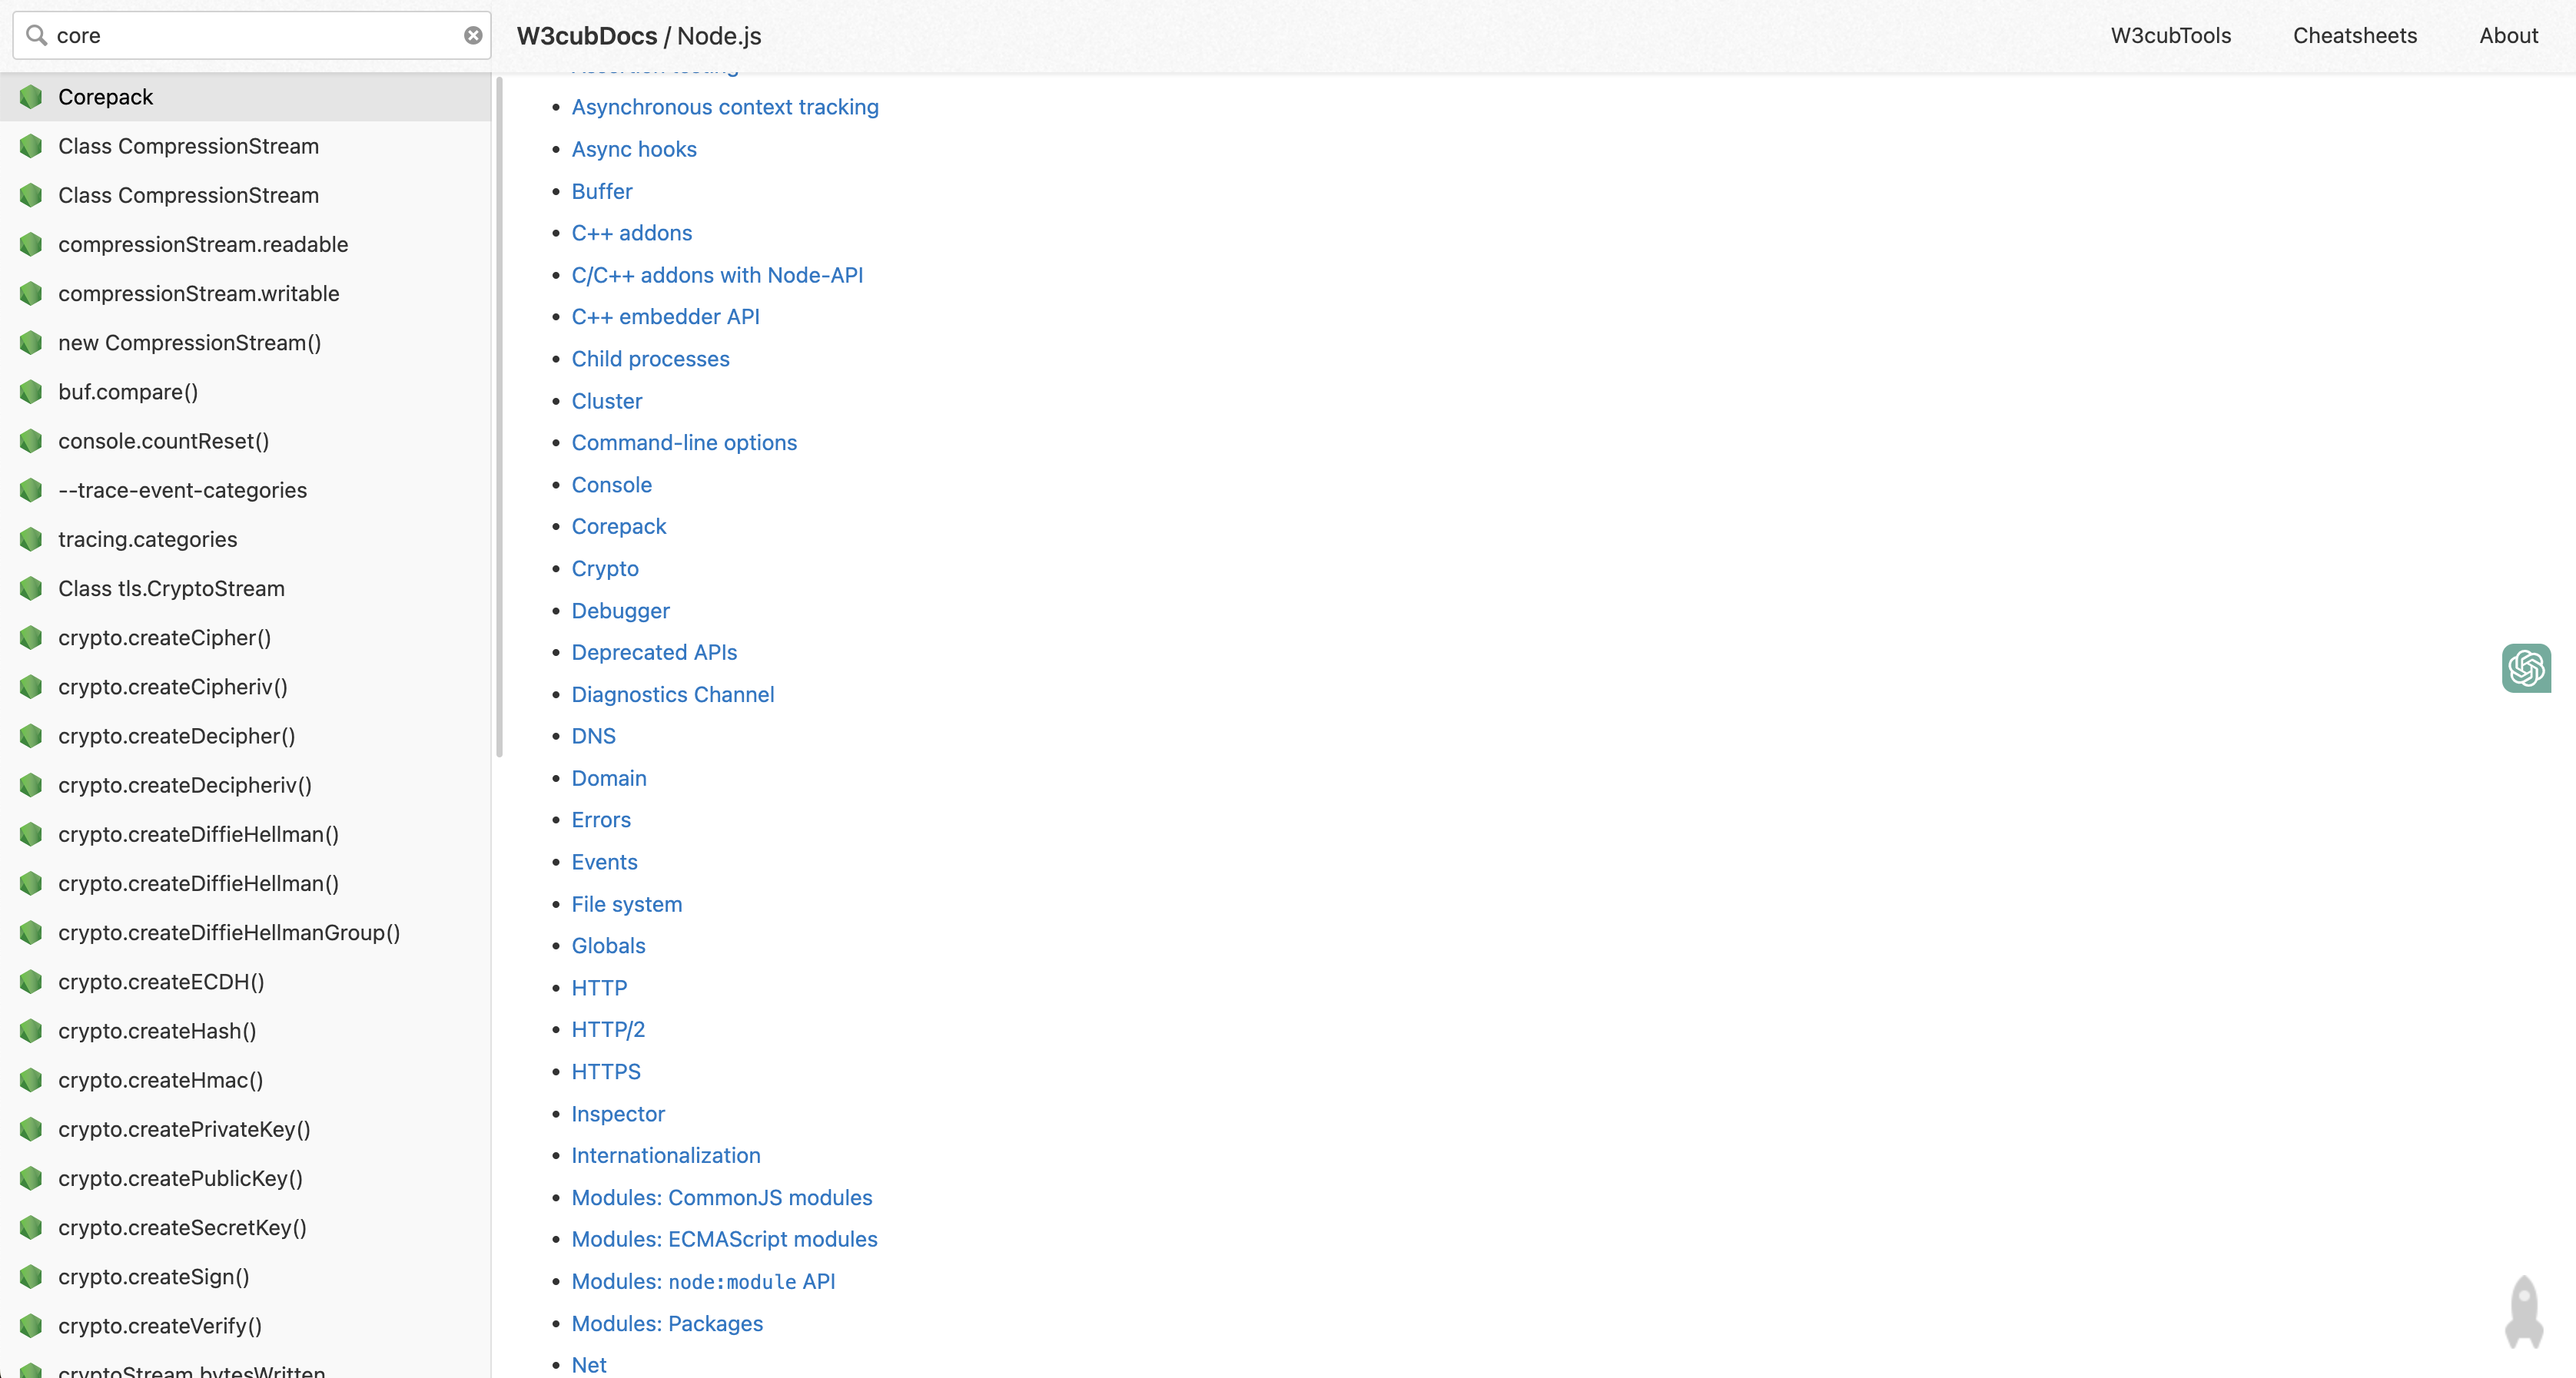
Task: Open the Asynchronous context tracking link
Action: pos(725,107)
